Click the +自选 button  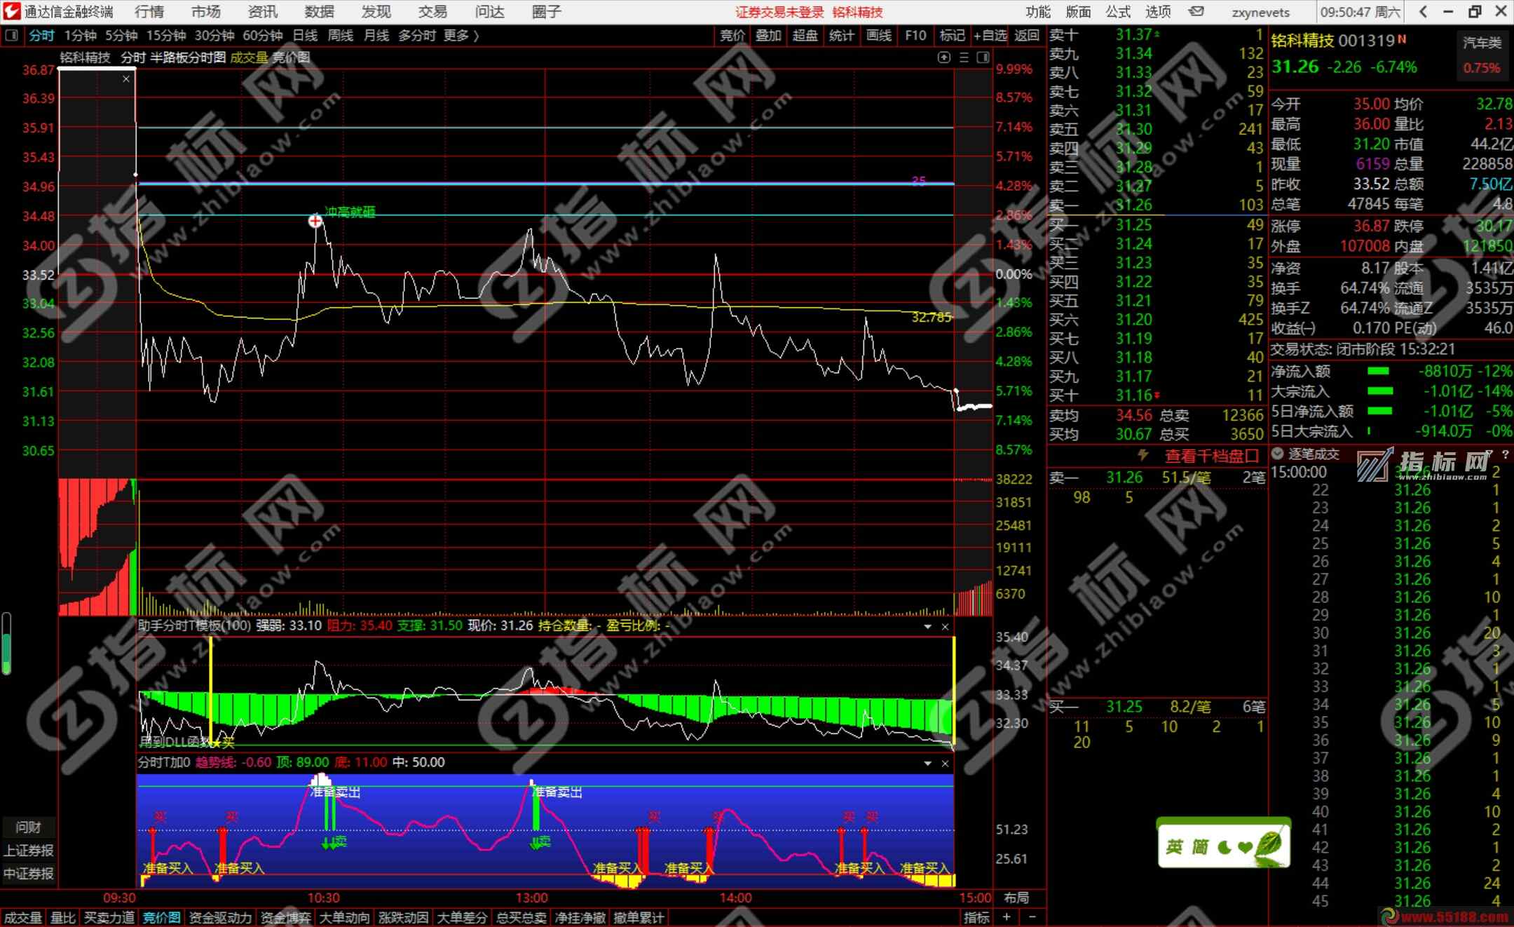click(x=990, y=35)
